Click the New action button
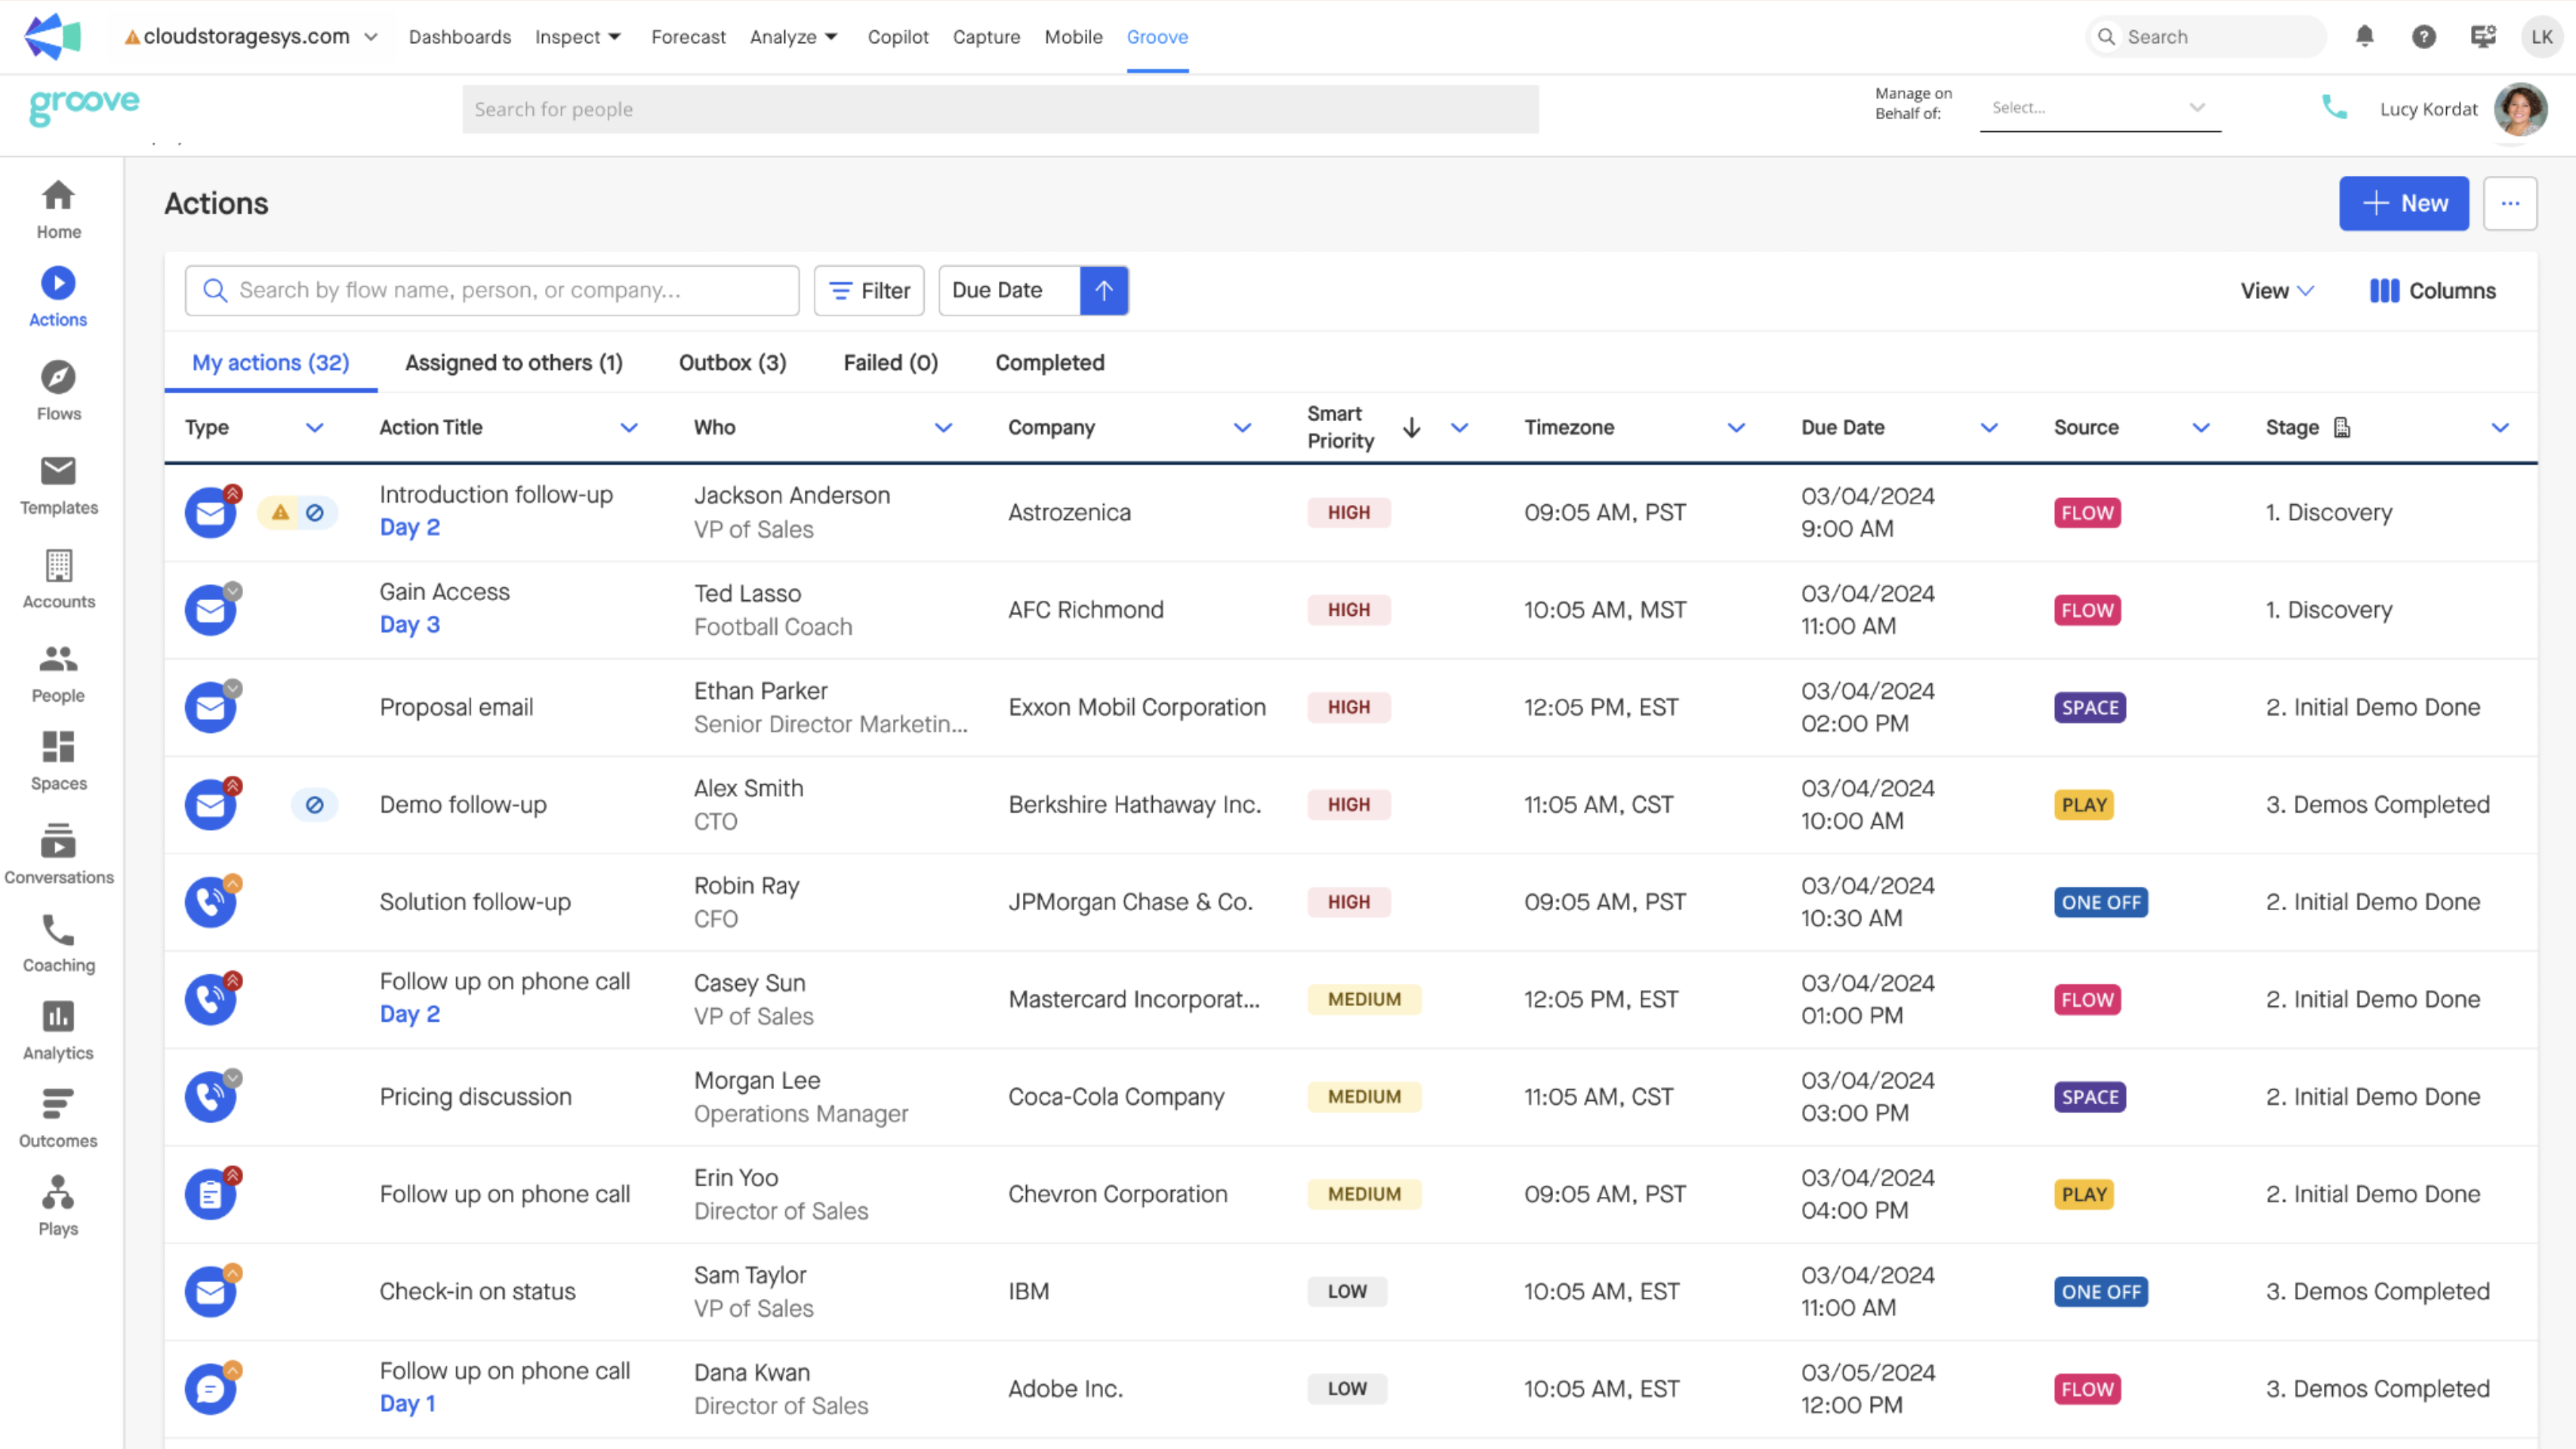Screen dimensions: 2576x1449 2403,204
